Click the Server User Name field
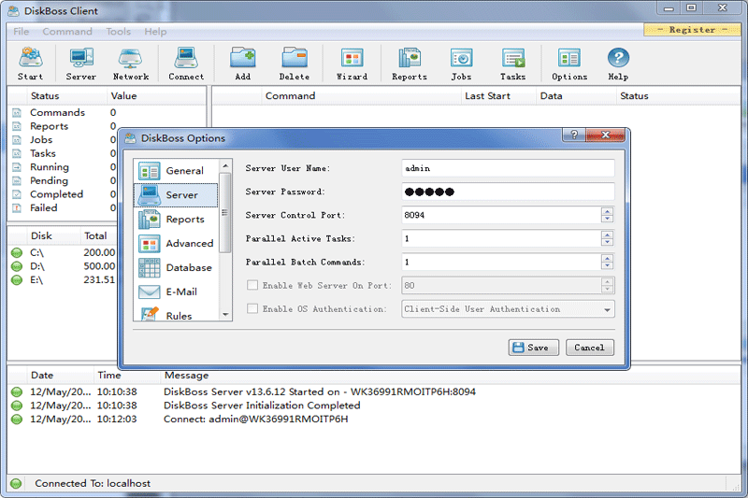Viewport: 748px width, 498px height. pos(507,168)
